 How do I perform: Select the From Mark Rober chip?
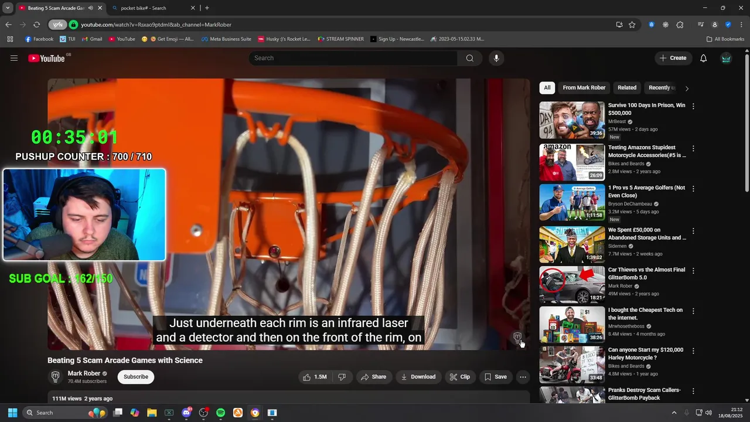(x=584, y=88)
